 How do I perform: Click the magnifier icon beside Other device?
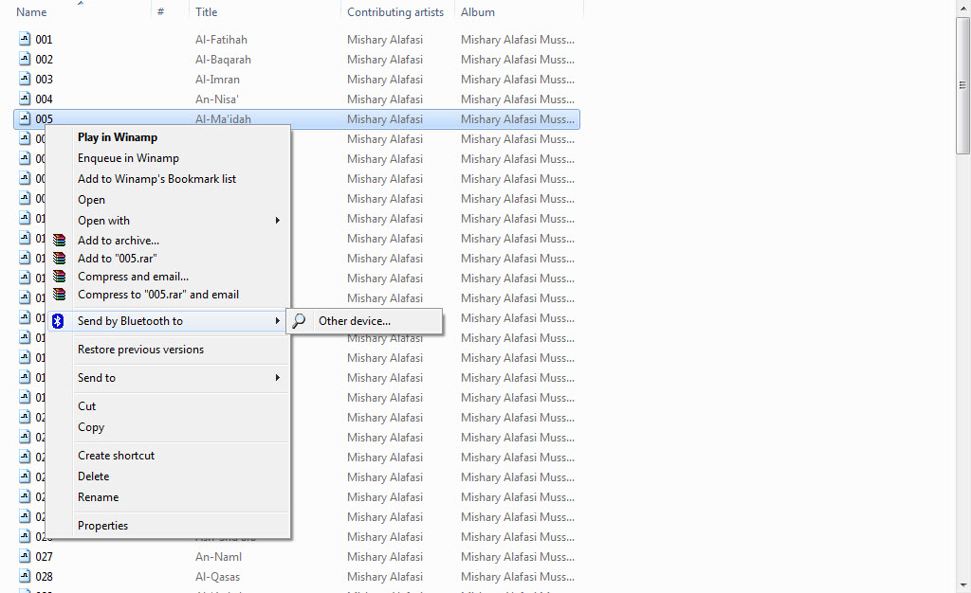[299, 320]
